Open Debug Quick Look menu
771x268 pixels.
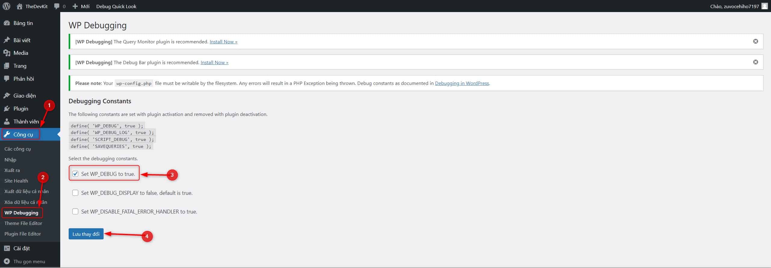[x=116, y=6]
